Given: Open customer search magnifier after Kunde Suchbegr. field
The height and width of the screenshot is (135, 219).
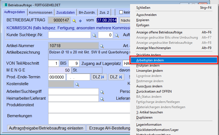Looking at the screenshot, I should coord(94,36).
